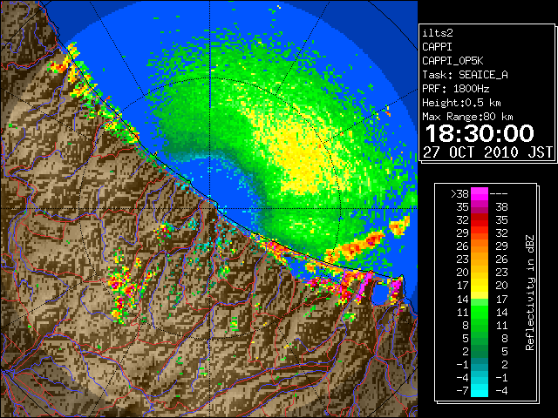Click the radar site name "ilts2"
The width and height of the screenshot is (558, 418).
[438, 33]
